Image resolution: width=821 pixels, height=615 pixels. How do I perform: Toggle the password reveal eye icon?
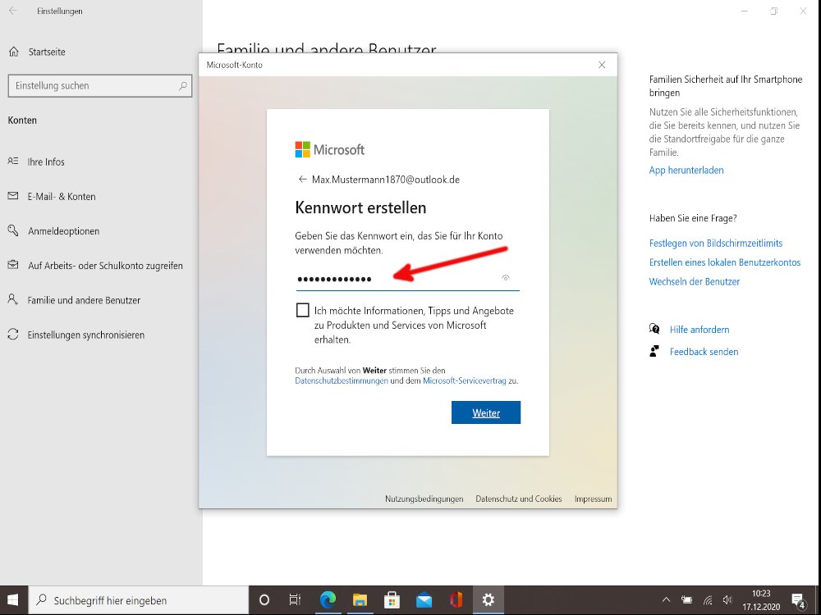tap(506, 278)
